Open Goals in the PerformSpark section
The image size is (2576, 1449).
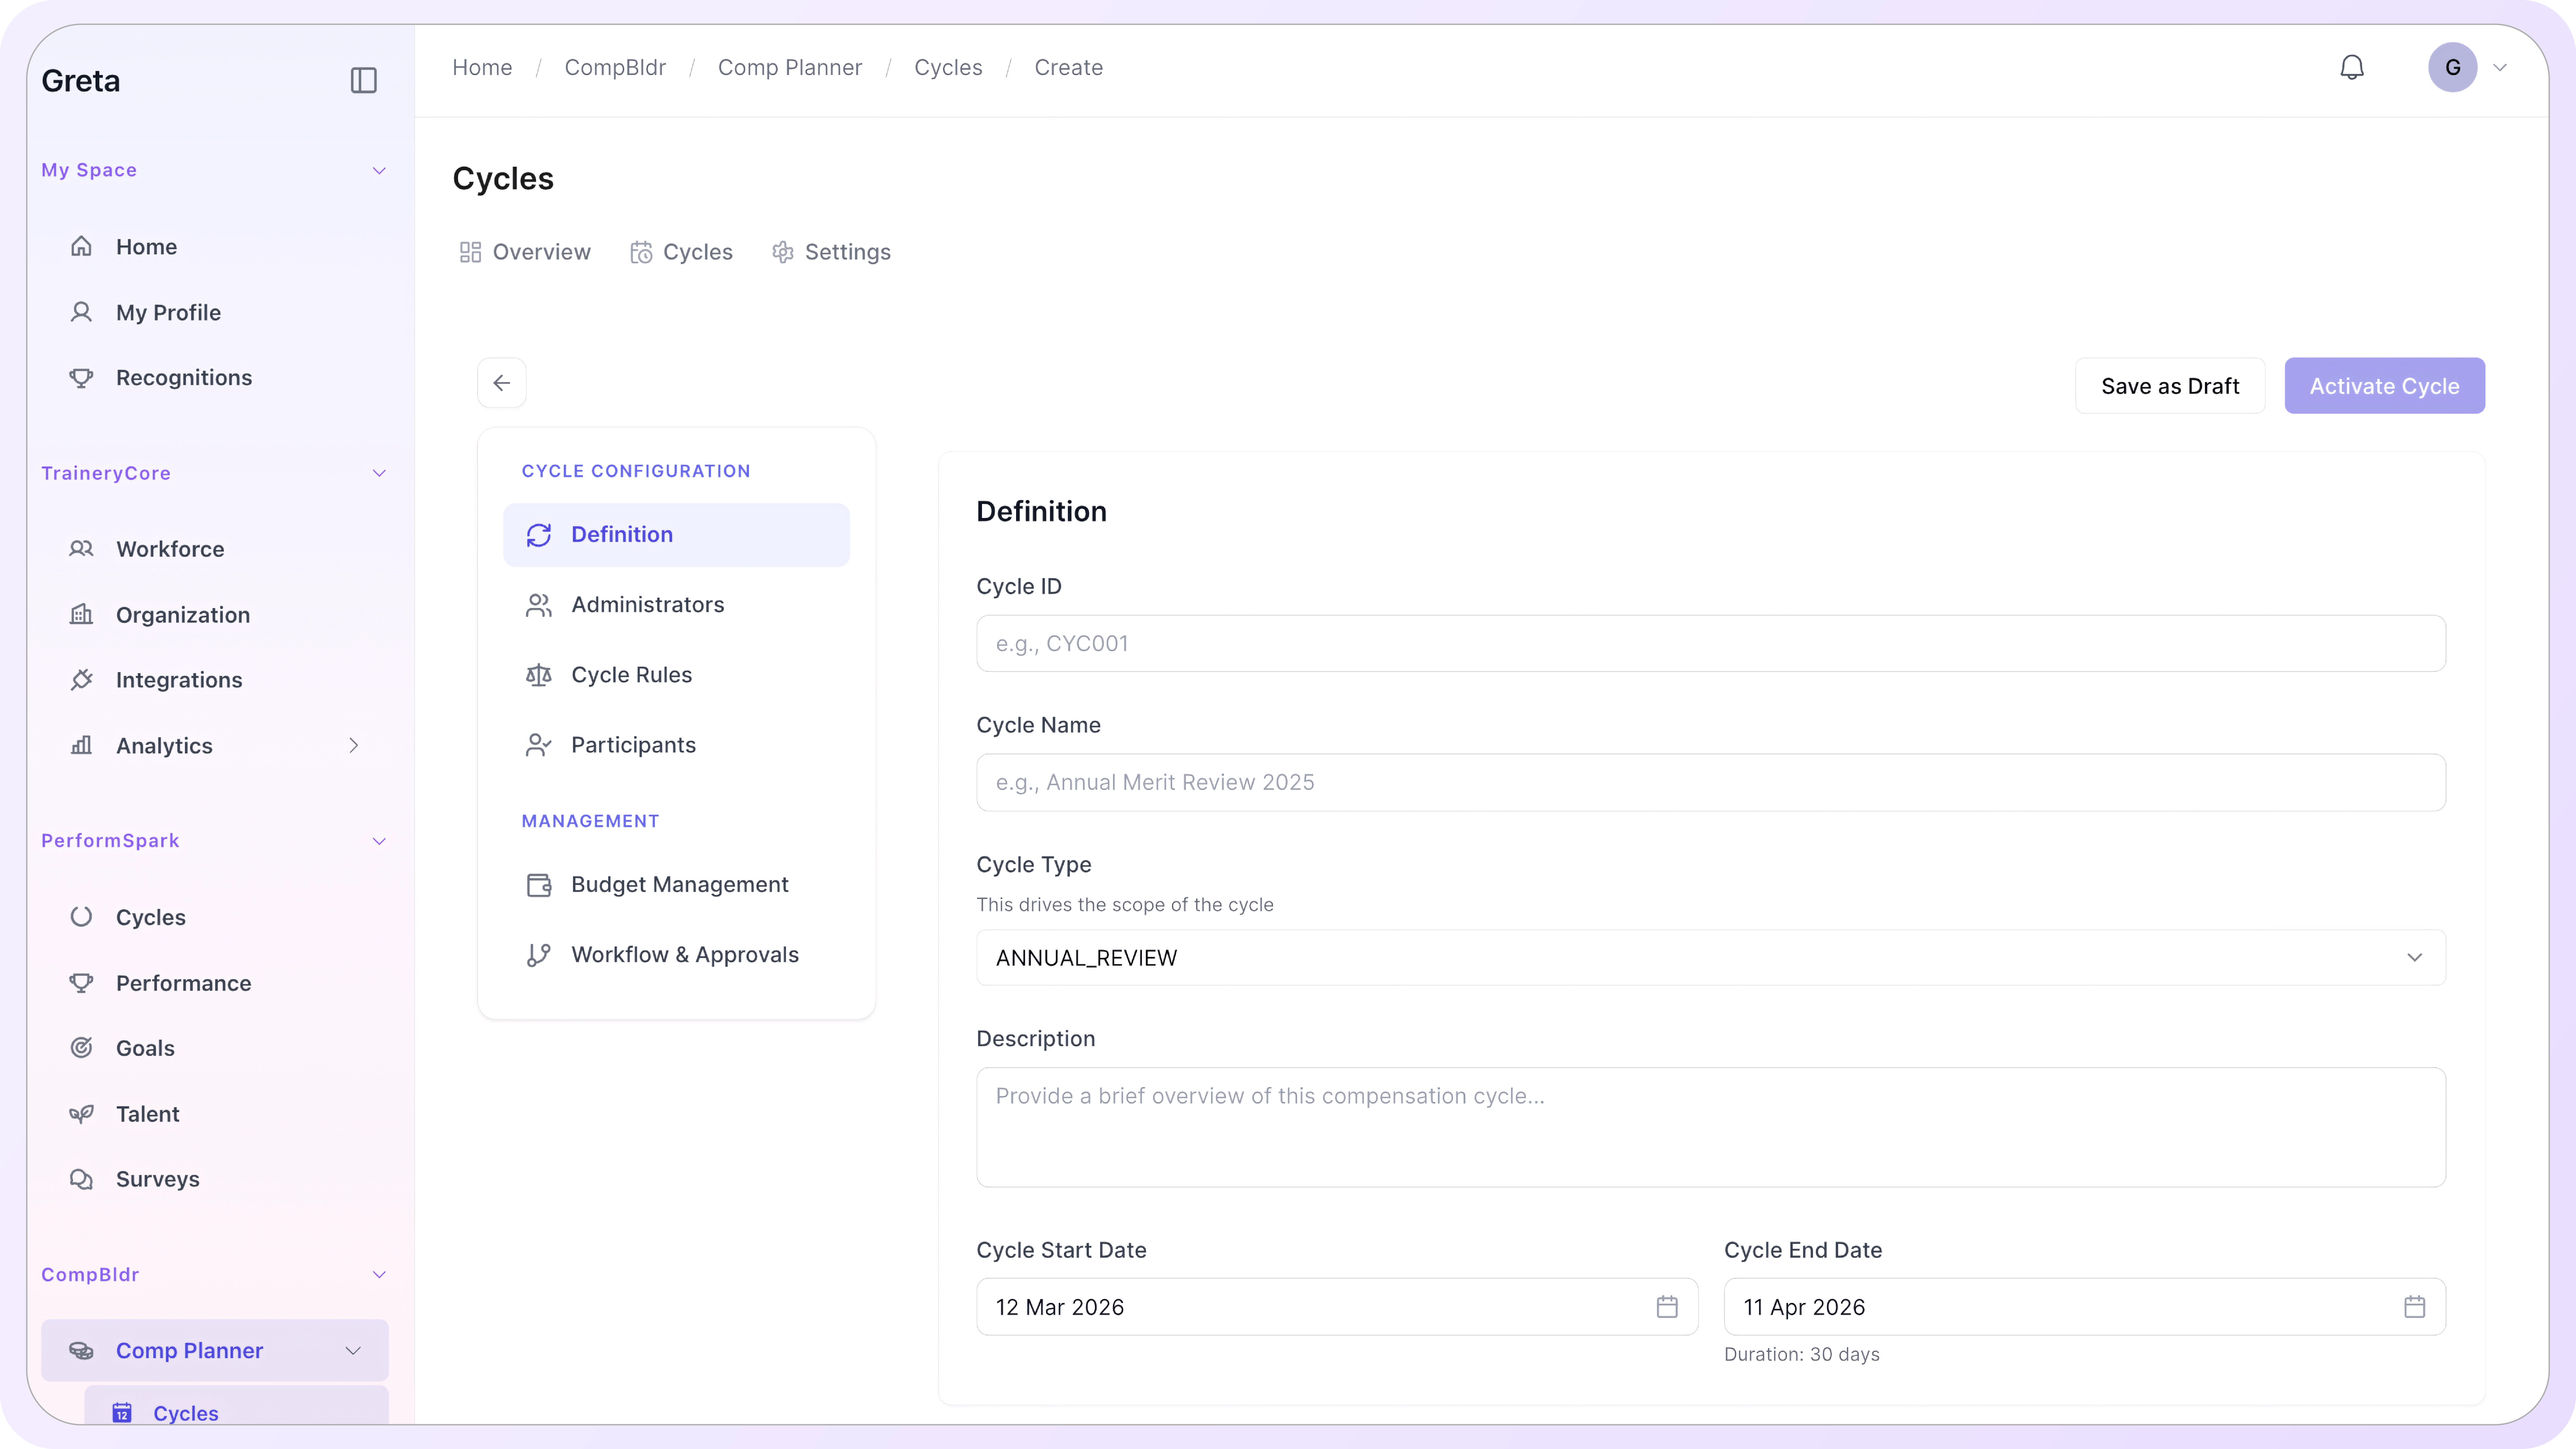point(145,1048)
